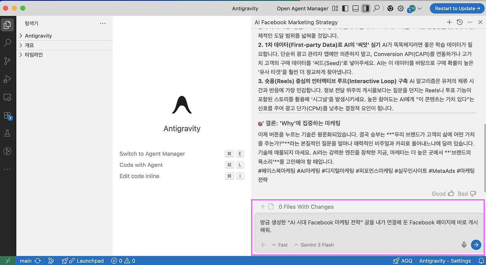
Task: Start a new conversation with plus icon
Action: pyautogui.click(x=449, y=22)
